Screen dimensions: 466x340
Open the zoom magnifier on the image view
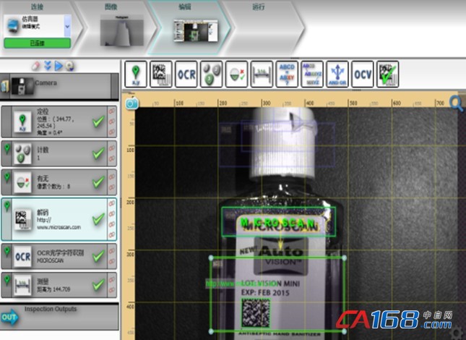[456, 103]
